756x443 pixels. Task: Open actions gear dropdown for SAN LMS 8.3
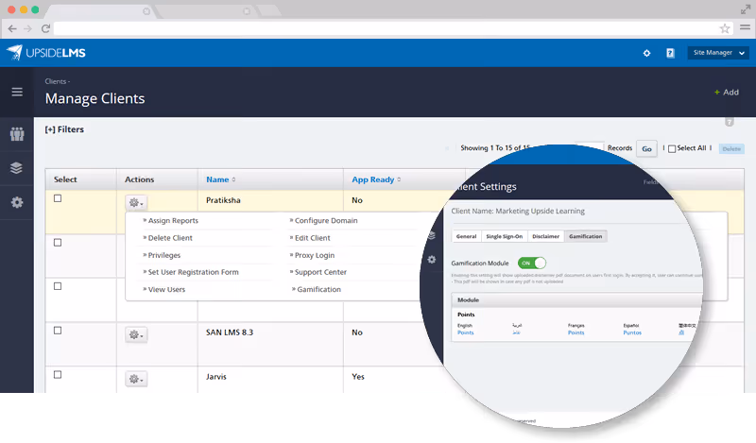136,334
